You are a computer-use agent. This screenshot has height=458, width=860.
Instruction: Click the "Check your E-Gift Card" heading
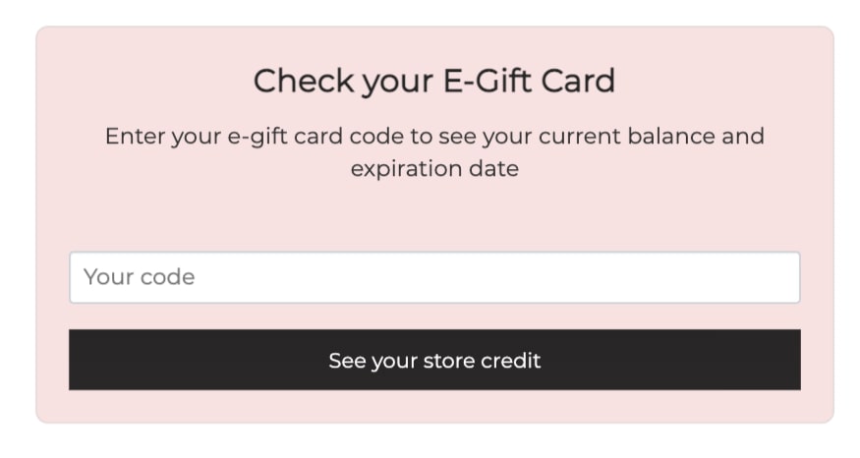(433, 81)
